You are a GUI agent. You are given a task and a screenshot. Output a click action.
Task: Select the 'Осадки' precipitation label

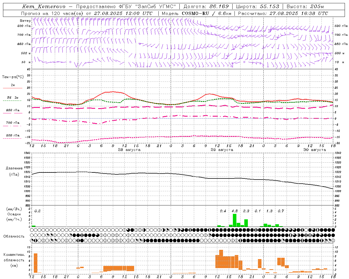point(14,214)
